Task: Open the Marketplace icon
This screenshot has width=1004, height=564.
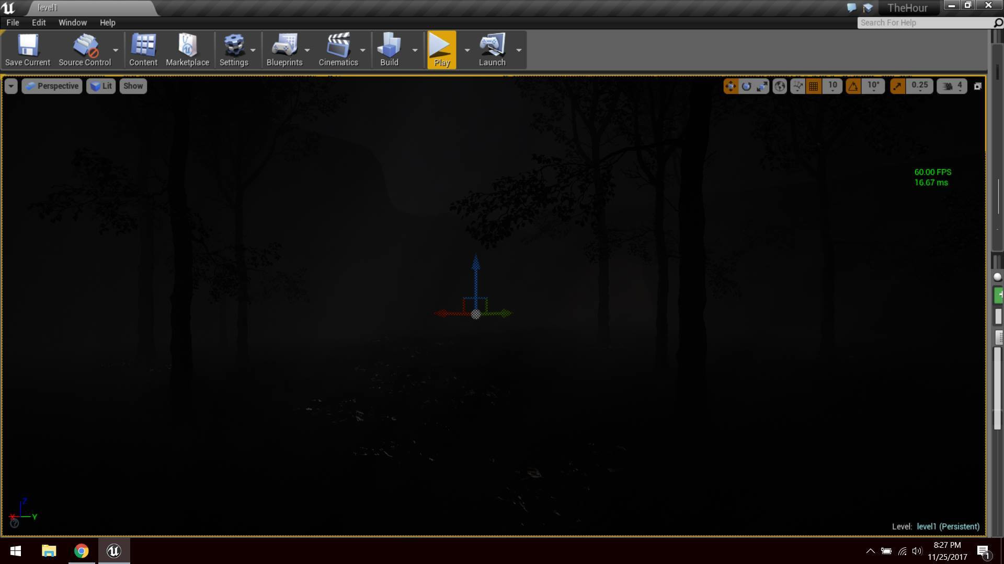Action: coord(187,50)
